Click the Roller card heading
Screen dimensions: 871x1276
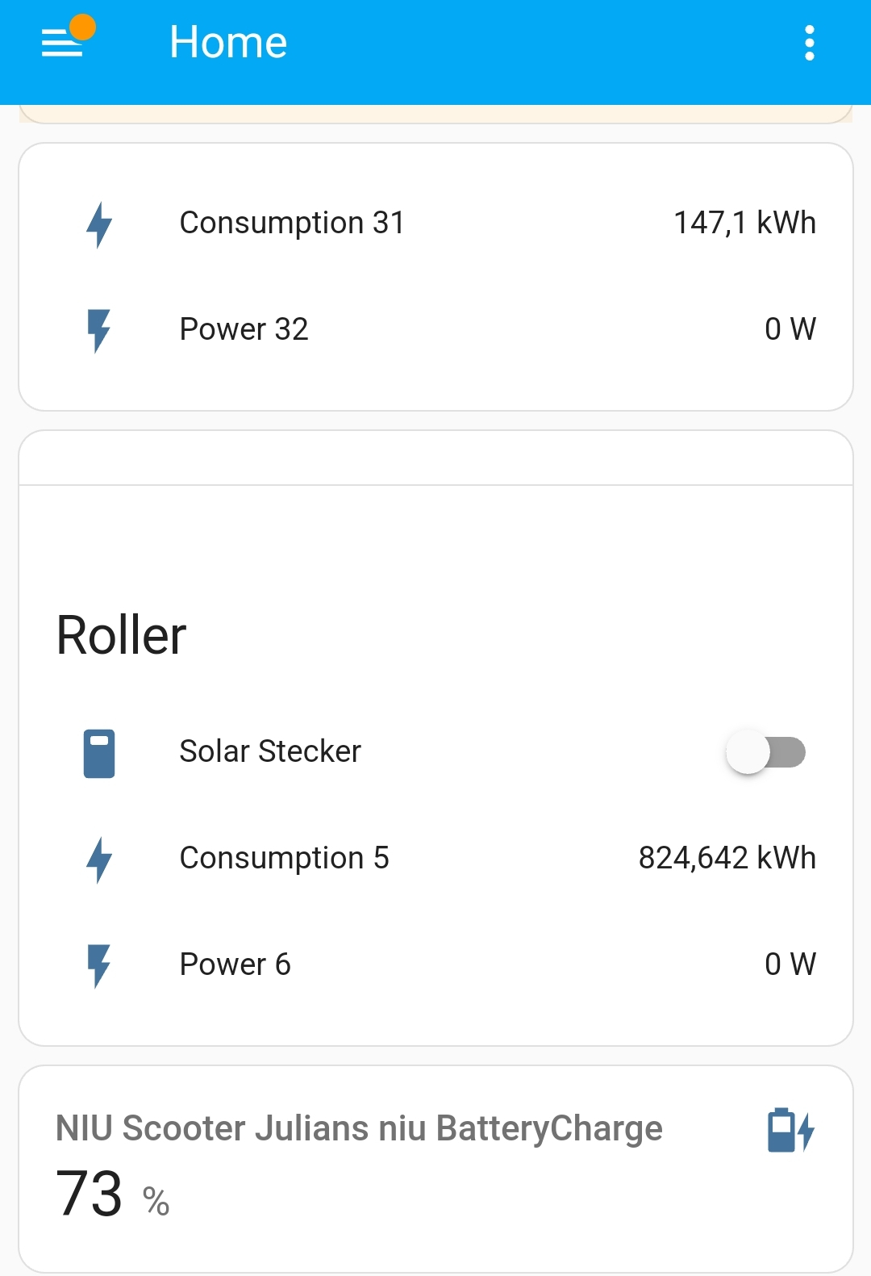coord(122,635)
